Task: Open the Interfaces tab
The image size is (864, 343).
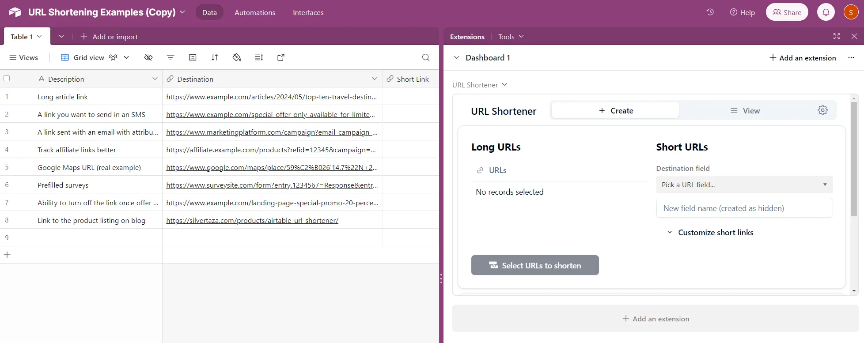Action: 308,12
